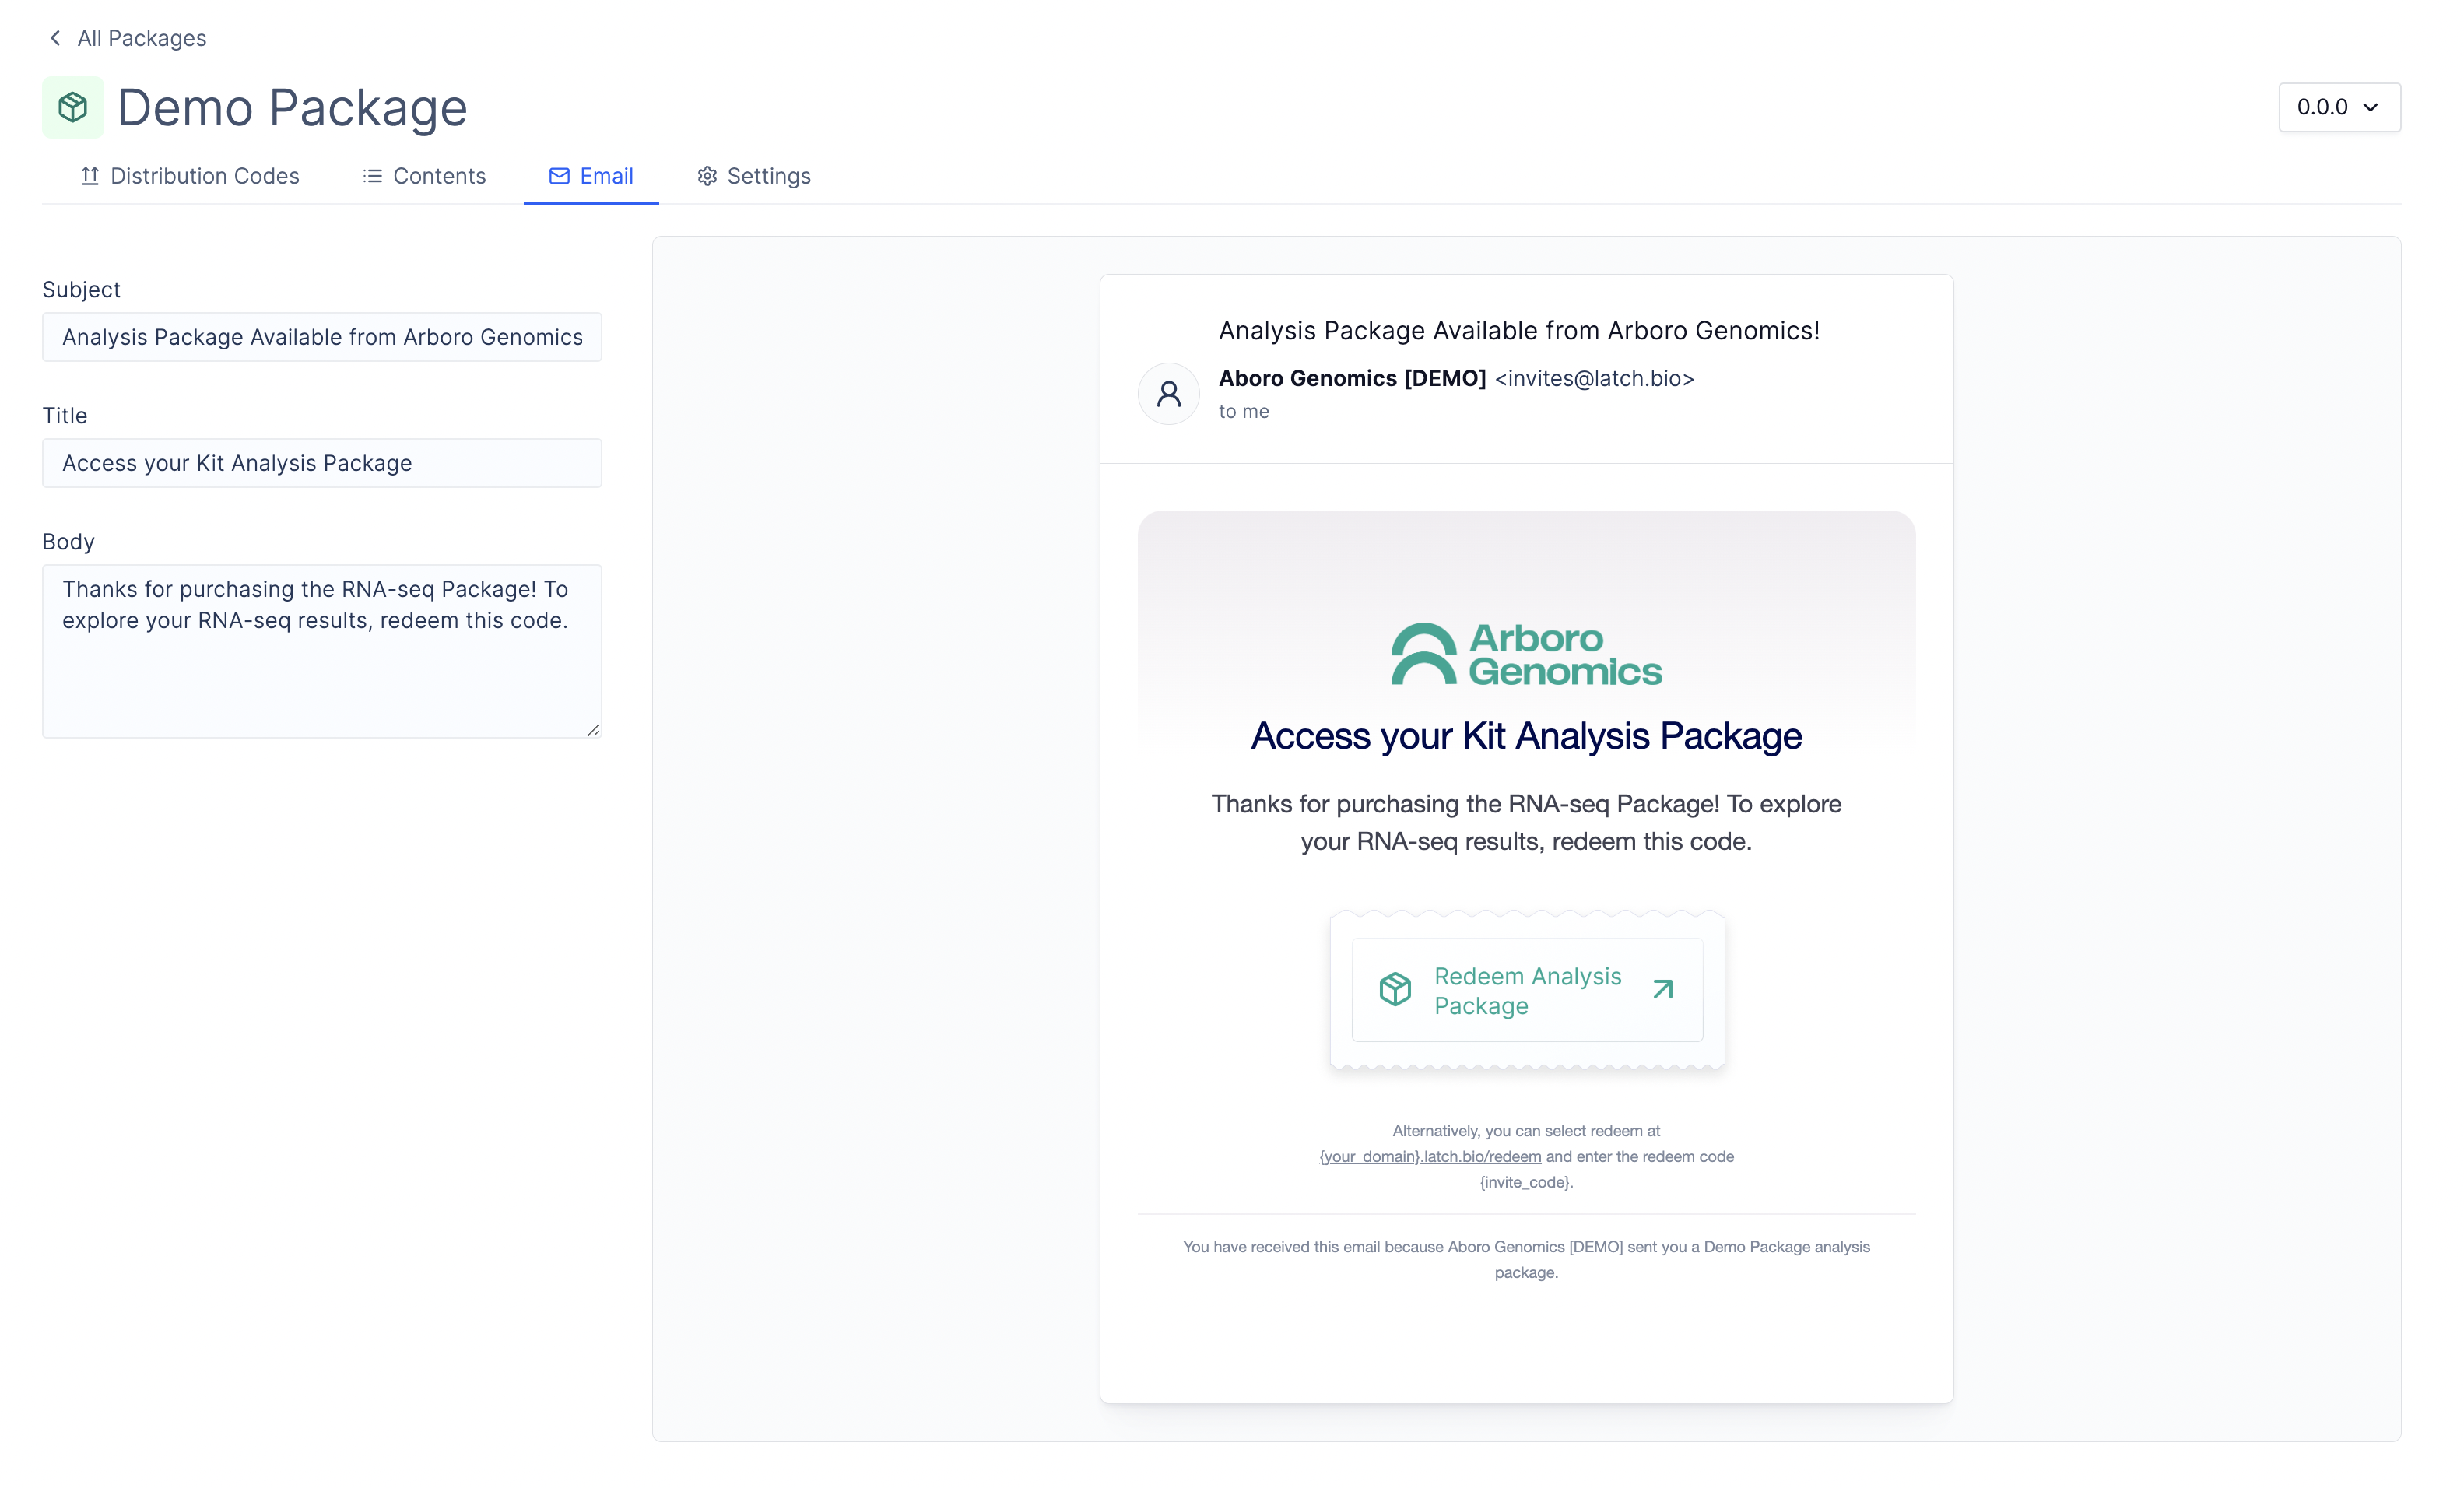Screen dimensions: 2464x1488
Task: Select the Email tab
Action: [x=591, y=176]
